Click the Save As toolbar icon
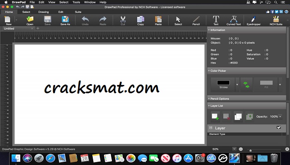This screenshot has width=290, height=165. coord(65,21)
